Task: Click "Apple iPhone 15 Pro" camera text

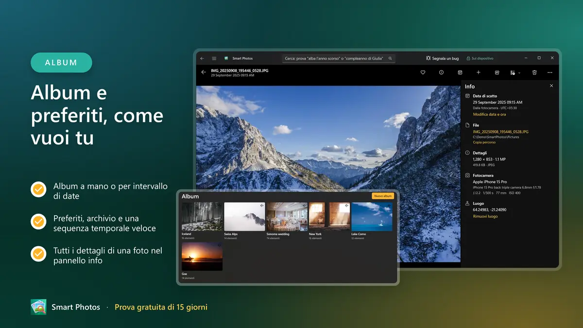Action: (x=490, y=182)
